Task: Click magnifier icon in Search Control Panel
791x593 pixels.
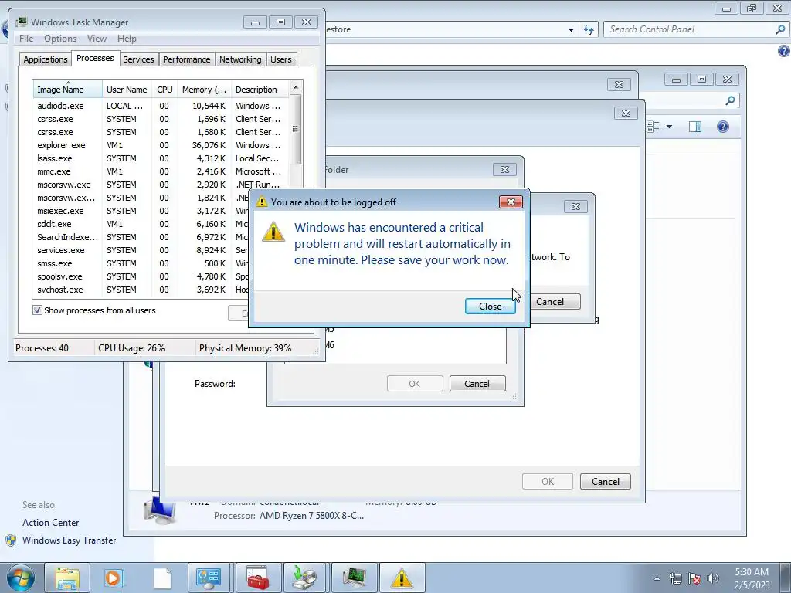Action: click(780, 30)
